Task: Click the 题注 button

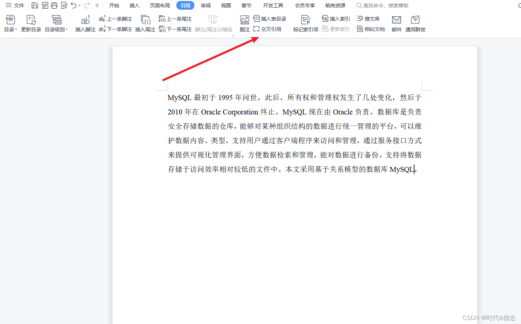Action: point(245,24)
